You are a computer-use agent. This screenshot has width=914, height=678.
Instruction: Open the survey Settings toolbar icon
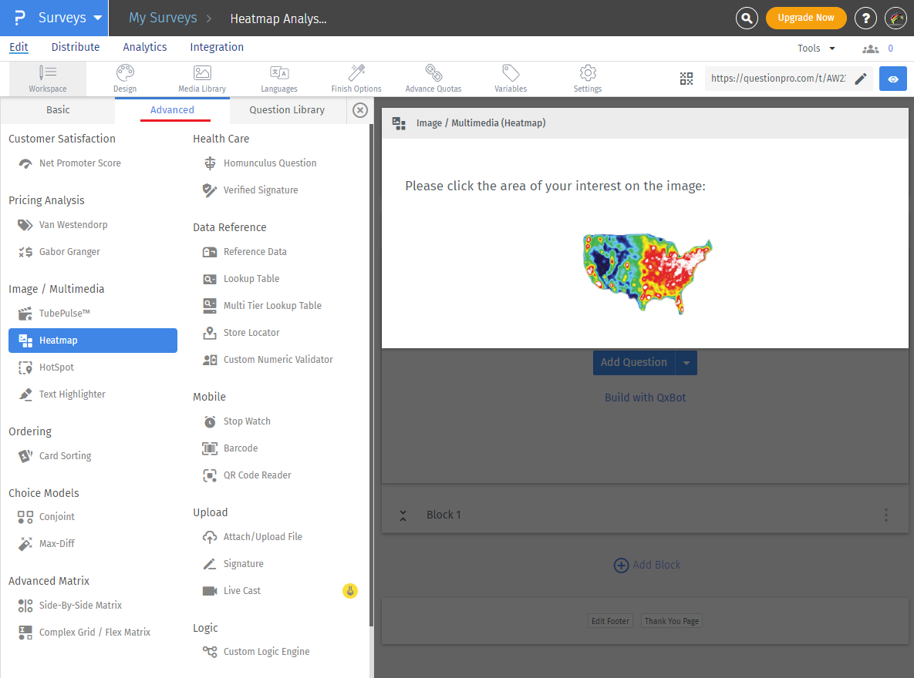pyautogui.click(x=587, y=77)
